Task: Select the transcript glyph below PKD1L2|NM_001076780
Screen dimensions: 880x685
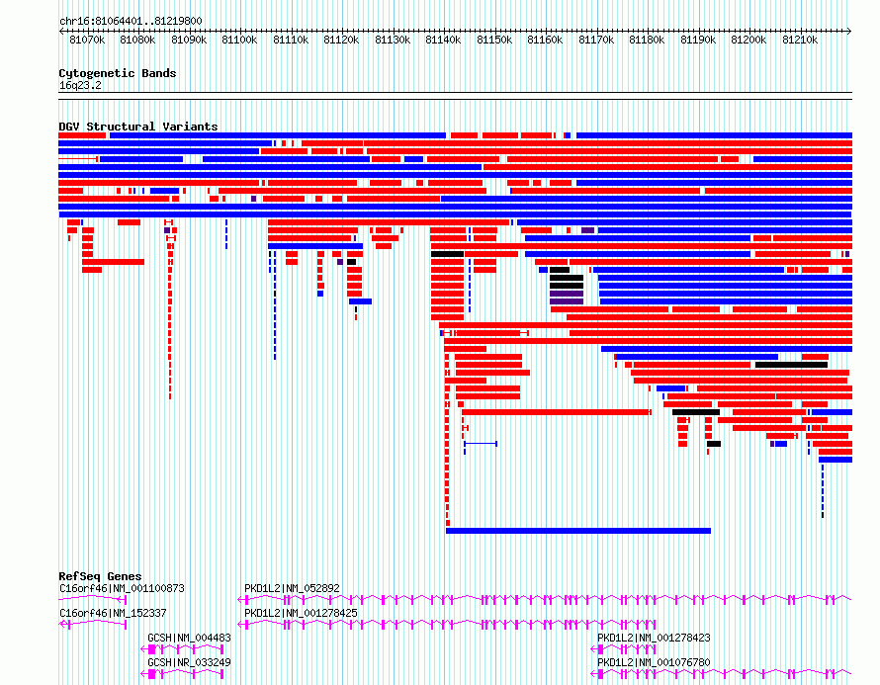Action: point(721,674)
